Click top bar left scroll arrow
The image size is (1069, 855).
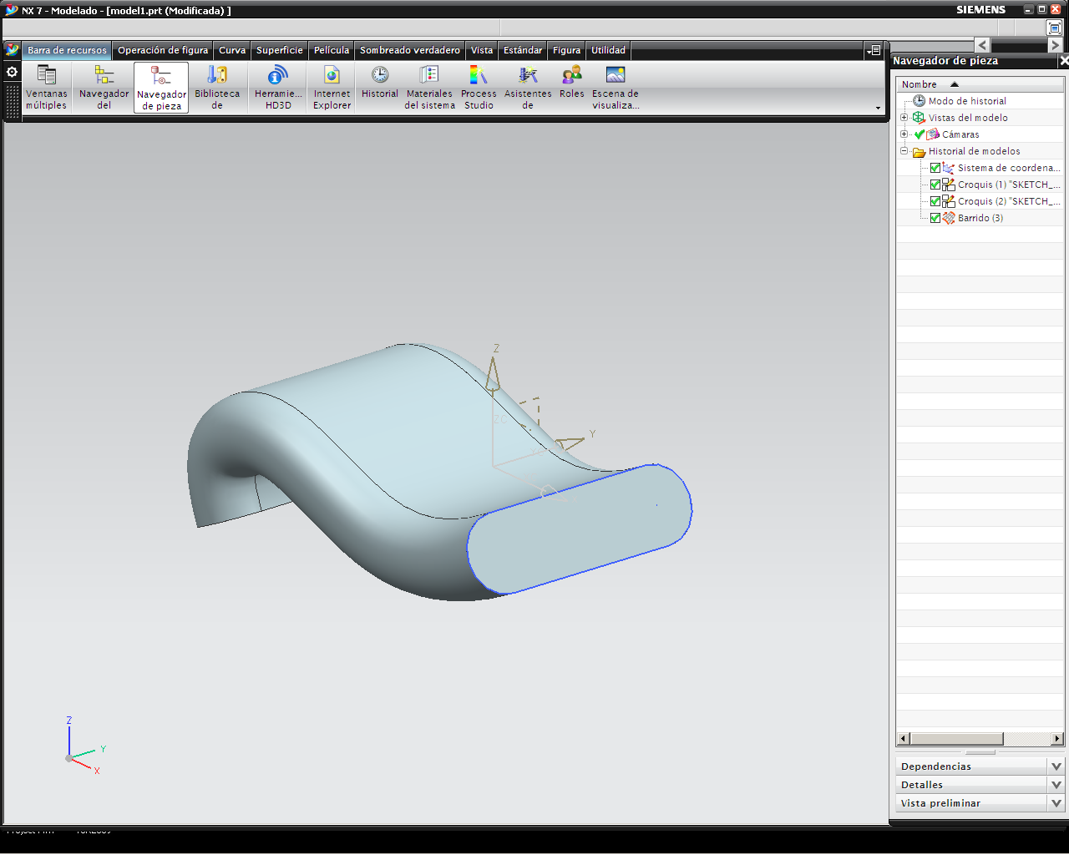coord(982,45)
